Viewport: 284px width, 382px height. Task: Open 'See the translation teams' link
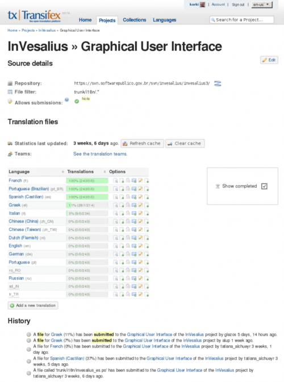100,154
